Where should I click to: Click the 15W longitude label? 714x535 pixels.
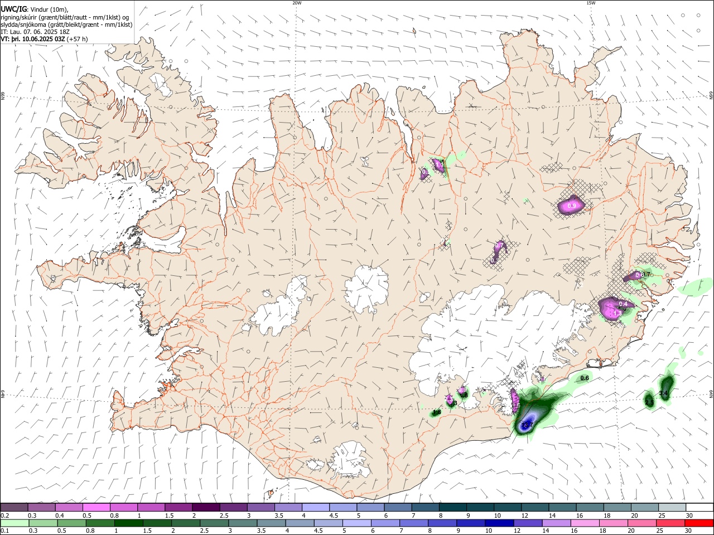590,3
